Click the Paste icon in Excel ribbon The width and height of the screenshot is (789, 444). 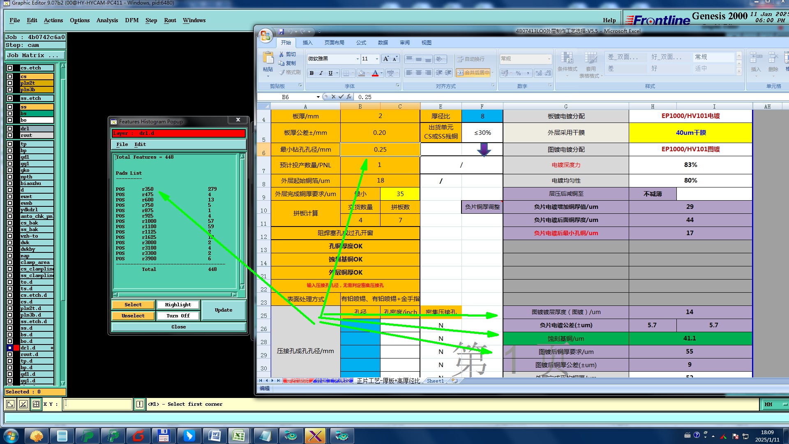(x=268, y=58)
